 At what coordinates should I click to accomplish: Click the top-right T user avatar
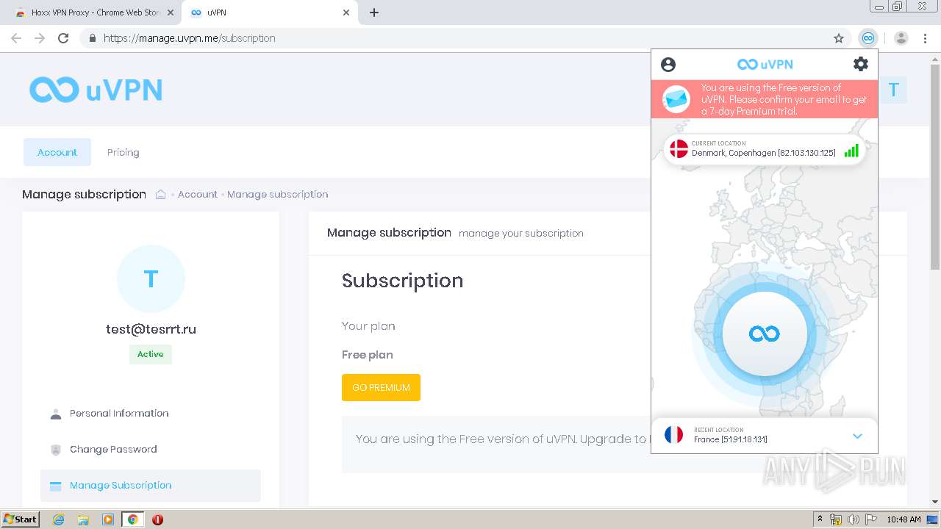(893, 90)
